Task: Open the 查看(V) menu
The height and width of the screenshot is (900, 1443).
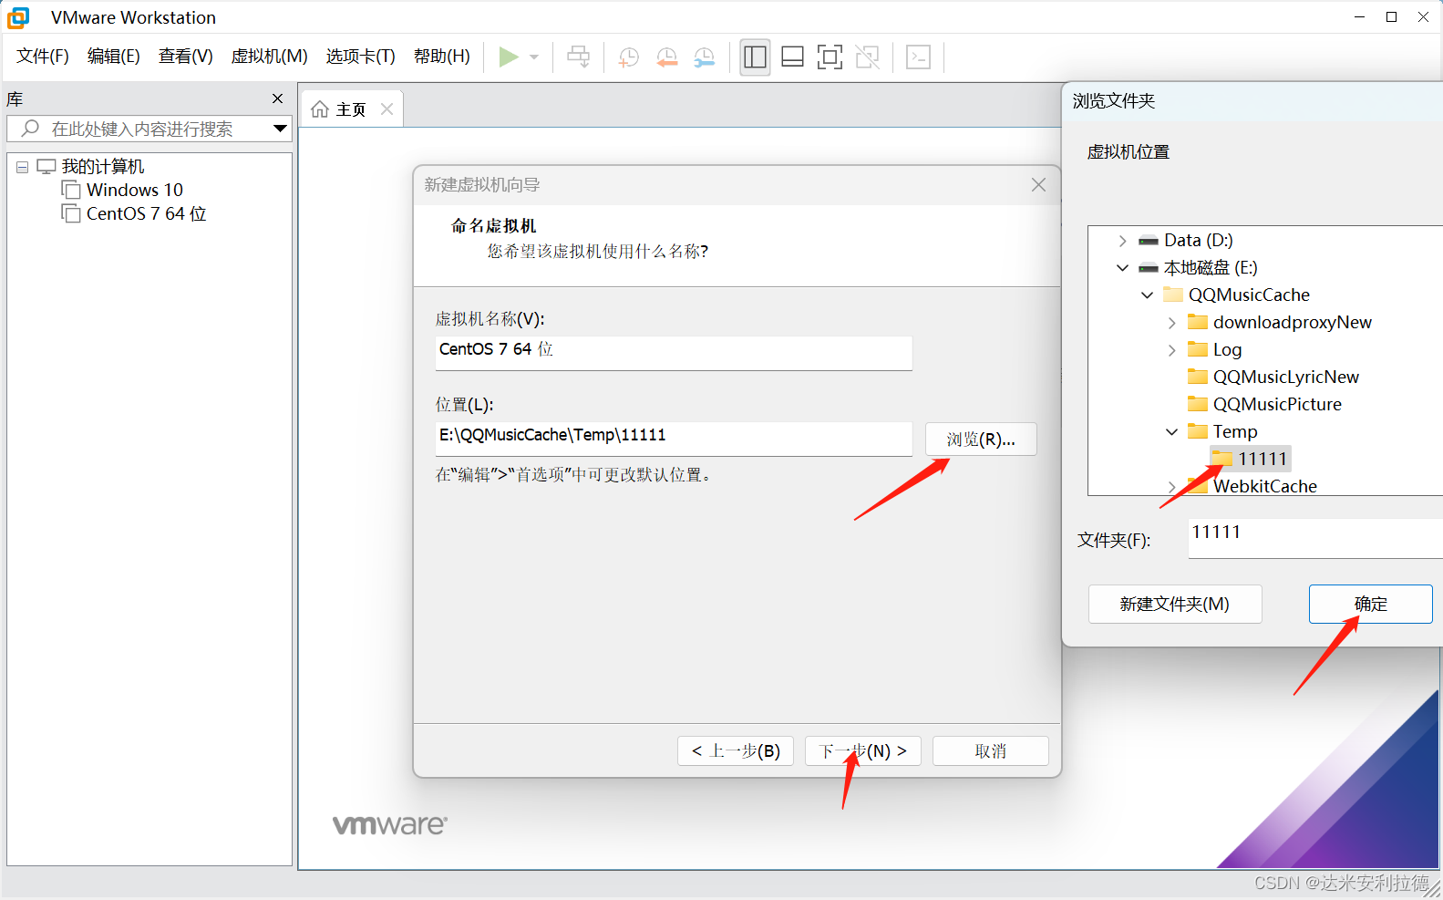Action: click(186, 57)
